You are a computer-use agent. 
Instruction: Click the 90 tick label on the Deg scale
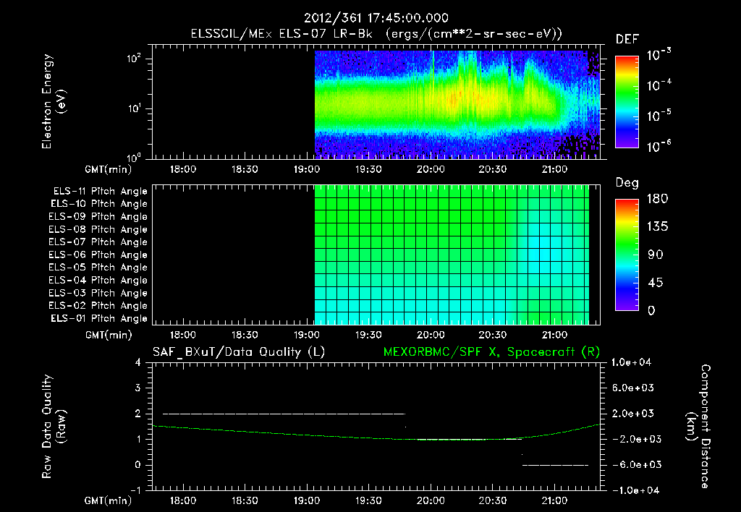(x=656, y=255)
